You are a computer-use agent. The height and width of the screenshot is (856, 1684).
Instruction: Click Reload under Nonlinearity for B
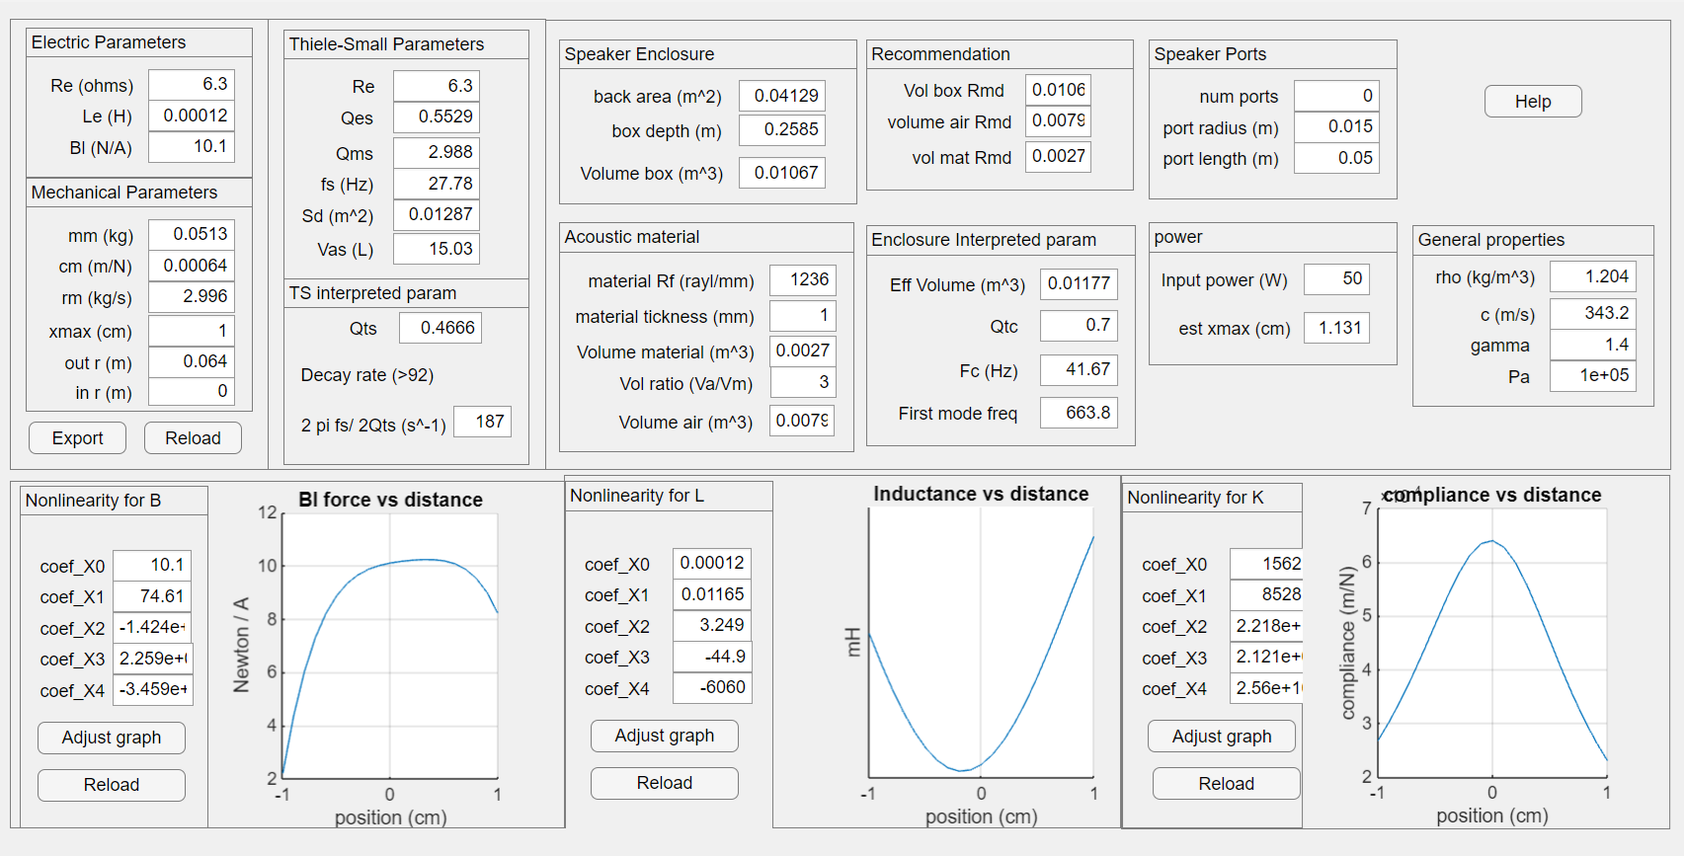point(112,785)
